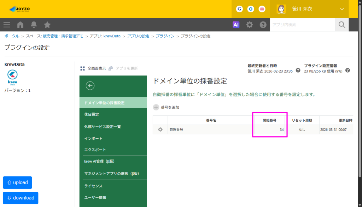Click the search magnifier button

(341, 25)
